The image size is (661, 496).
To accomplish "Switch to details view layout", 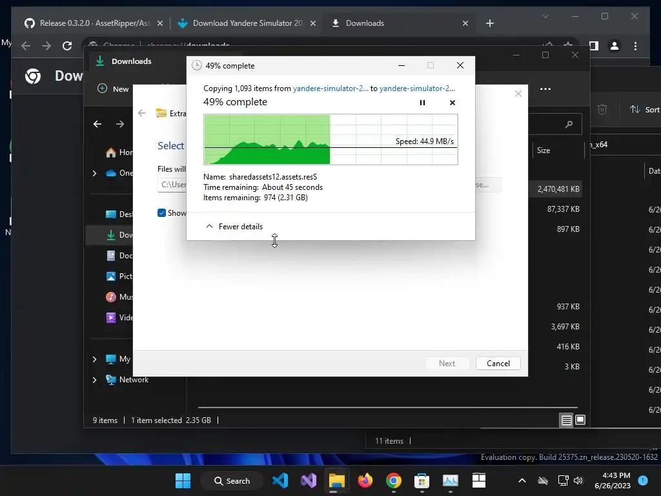I will coord(566,420).
